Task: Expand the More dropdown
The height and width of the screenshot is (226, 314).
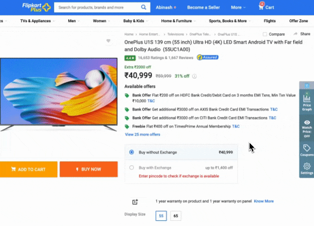Action: (238, 8)
